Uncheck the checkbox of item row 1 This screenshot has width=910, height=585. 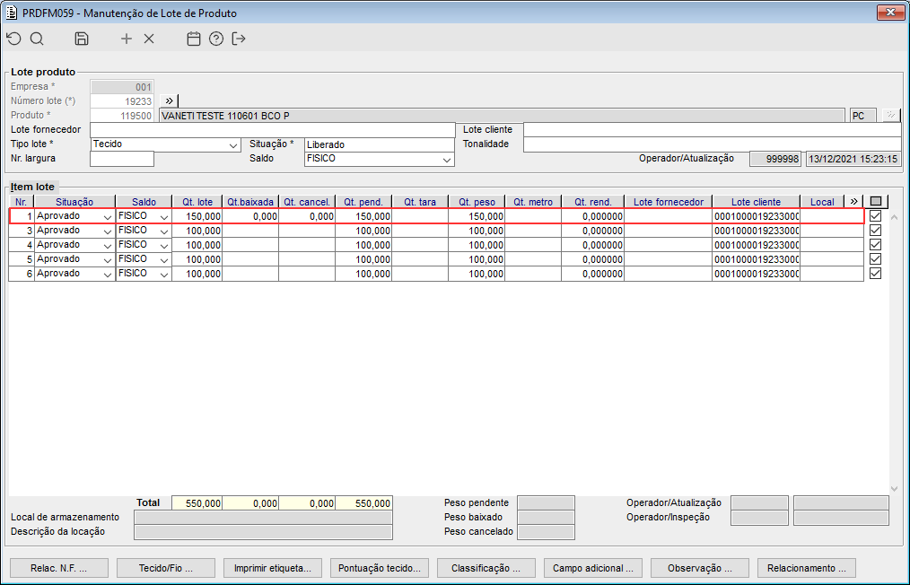pos(876,216)
